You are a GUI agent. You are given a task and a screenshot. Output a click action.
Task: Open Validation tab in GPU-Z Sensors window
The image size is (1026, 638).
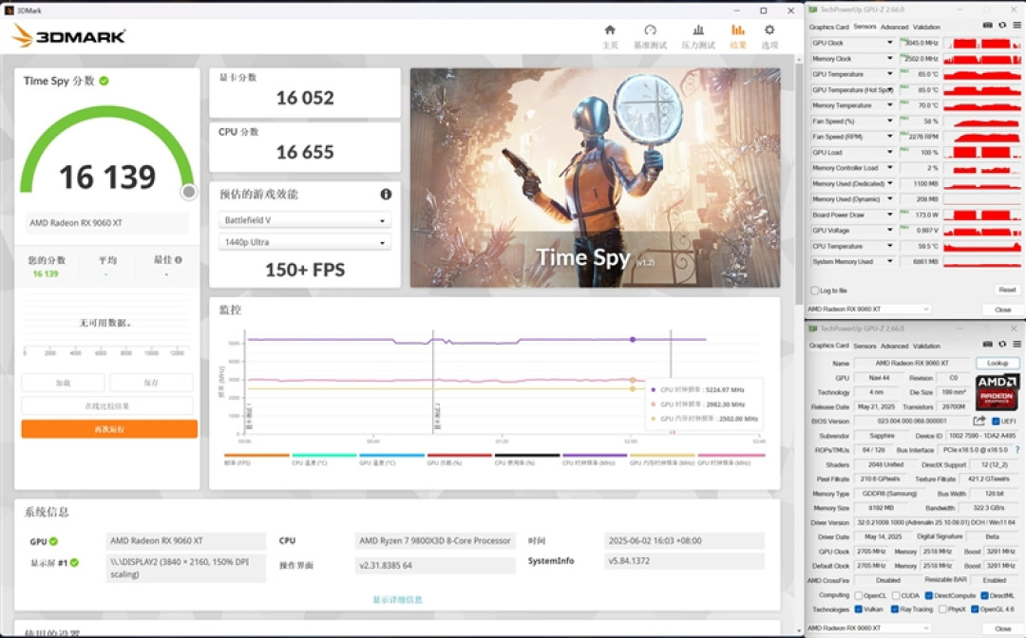[926, 27]
